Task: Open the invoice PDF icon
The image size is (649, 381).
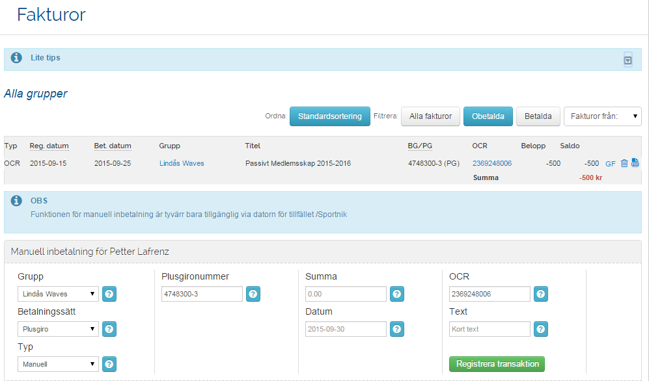Action: pos(635,163)
